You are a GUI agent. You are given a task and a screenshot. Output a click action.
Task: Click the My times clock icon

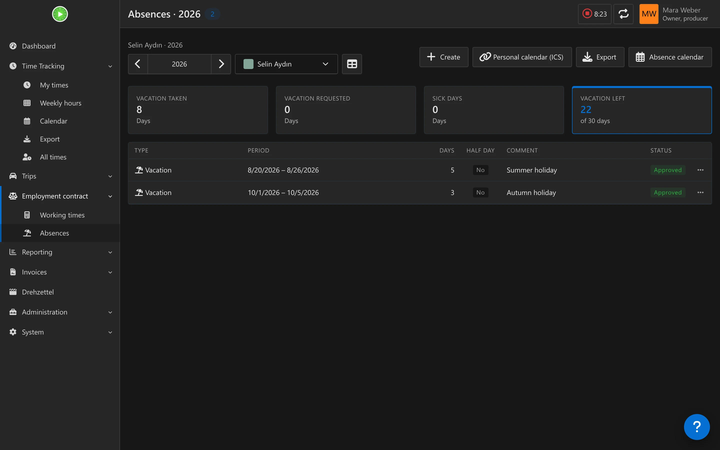click(27, 85)
